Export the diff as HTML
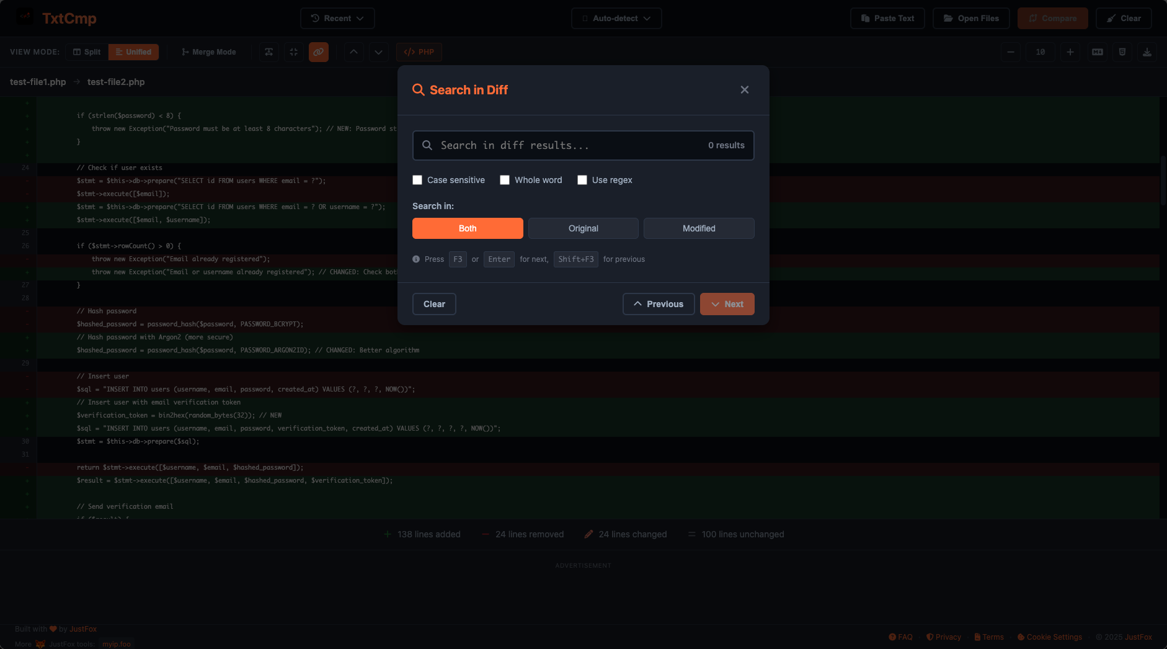Screen dimensions: 1167x649 pyautogui.click(x=1122, y=52)
